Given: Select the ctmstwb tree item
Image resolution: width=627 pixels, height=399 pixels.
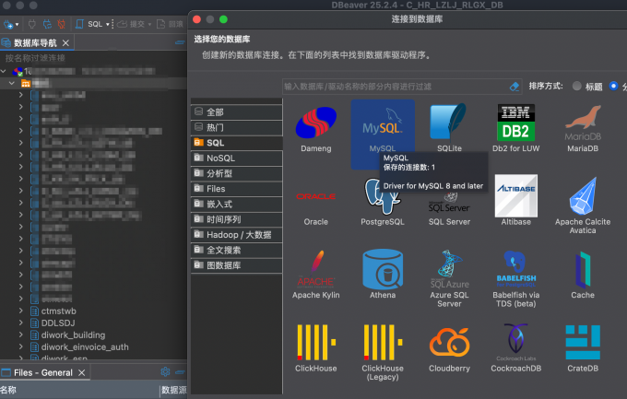Looking at the screenshot, I should tap(59, 311).
